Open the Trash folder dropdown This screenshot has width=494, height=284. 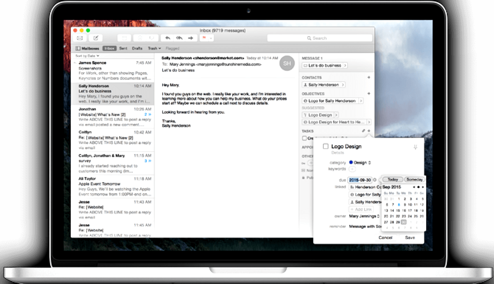pyautogui.click(x=154, y=48)
